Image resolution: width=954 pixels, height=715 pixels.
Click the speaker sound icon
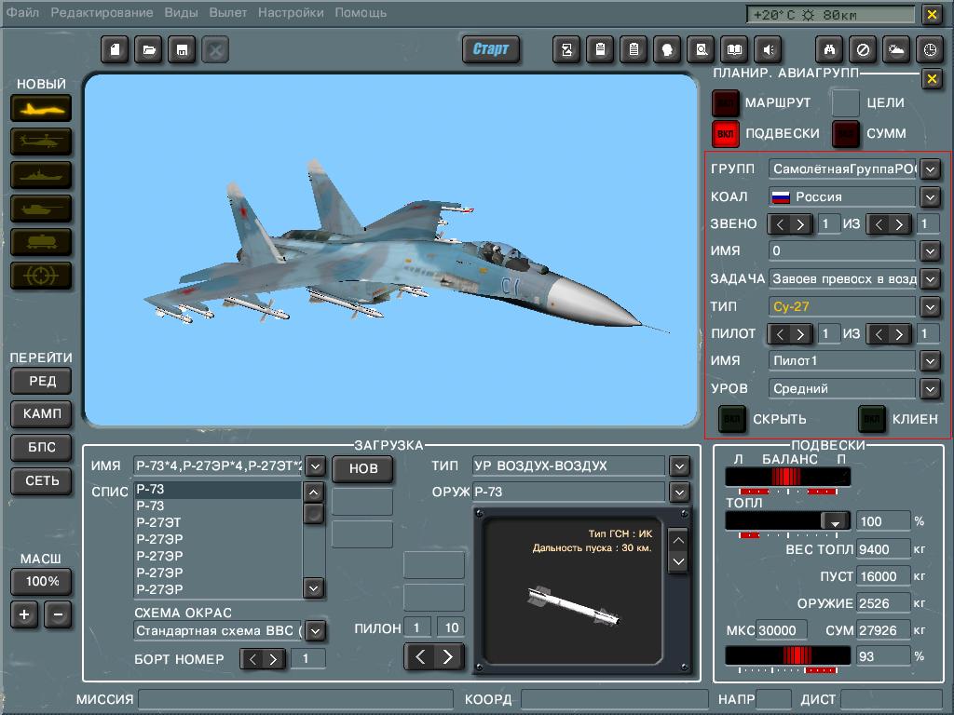point(769,50)
